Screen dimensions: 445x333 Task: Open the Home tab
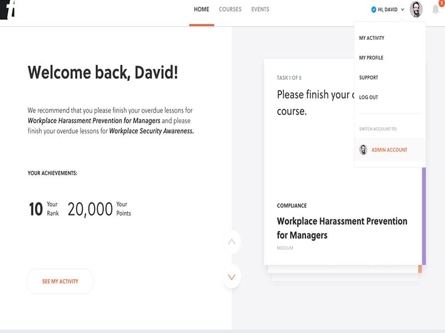(201, 9)
